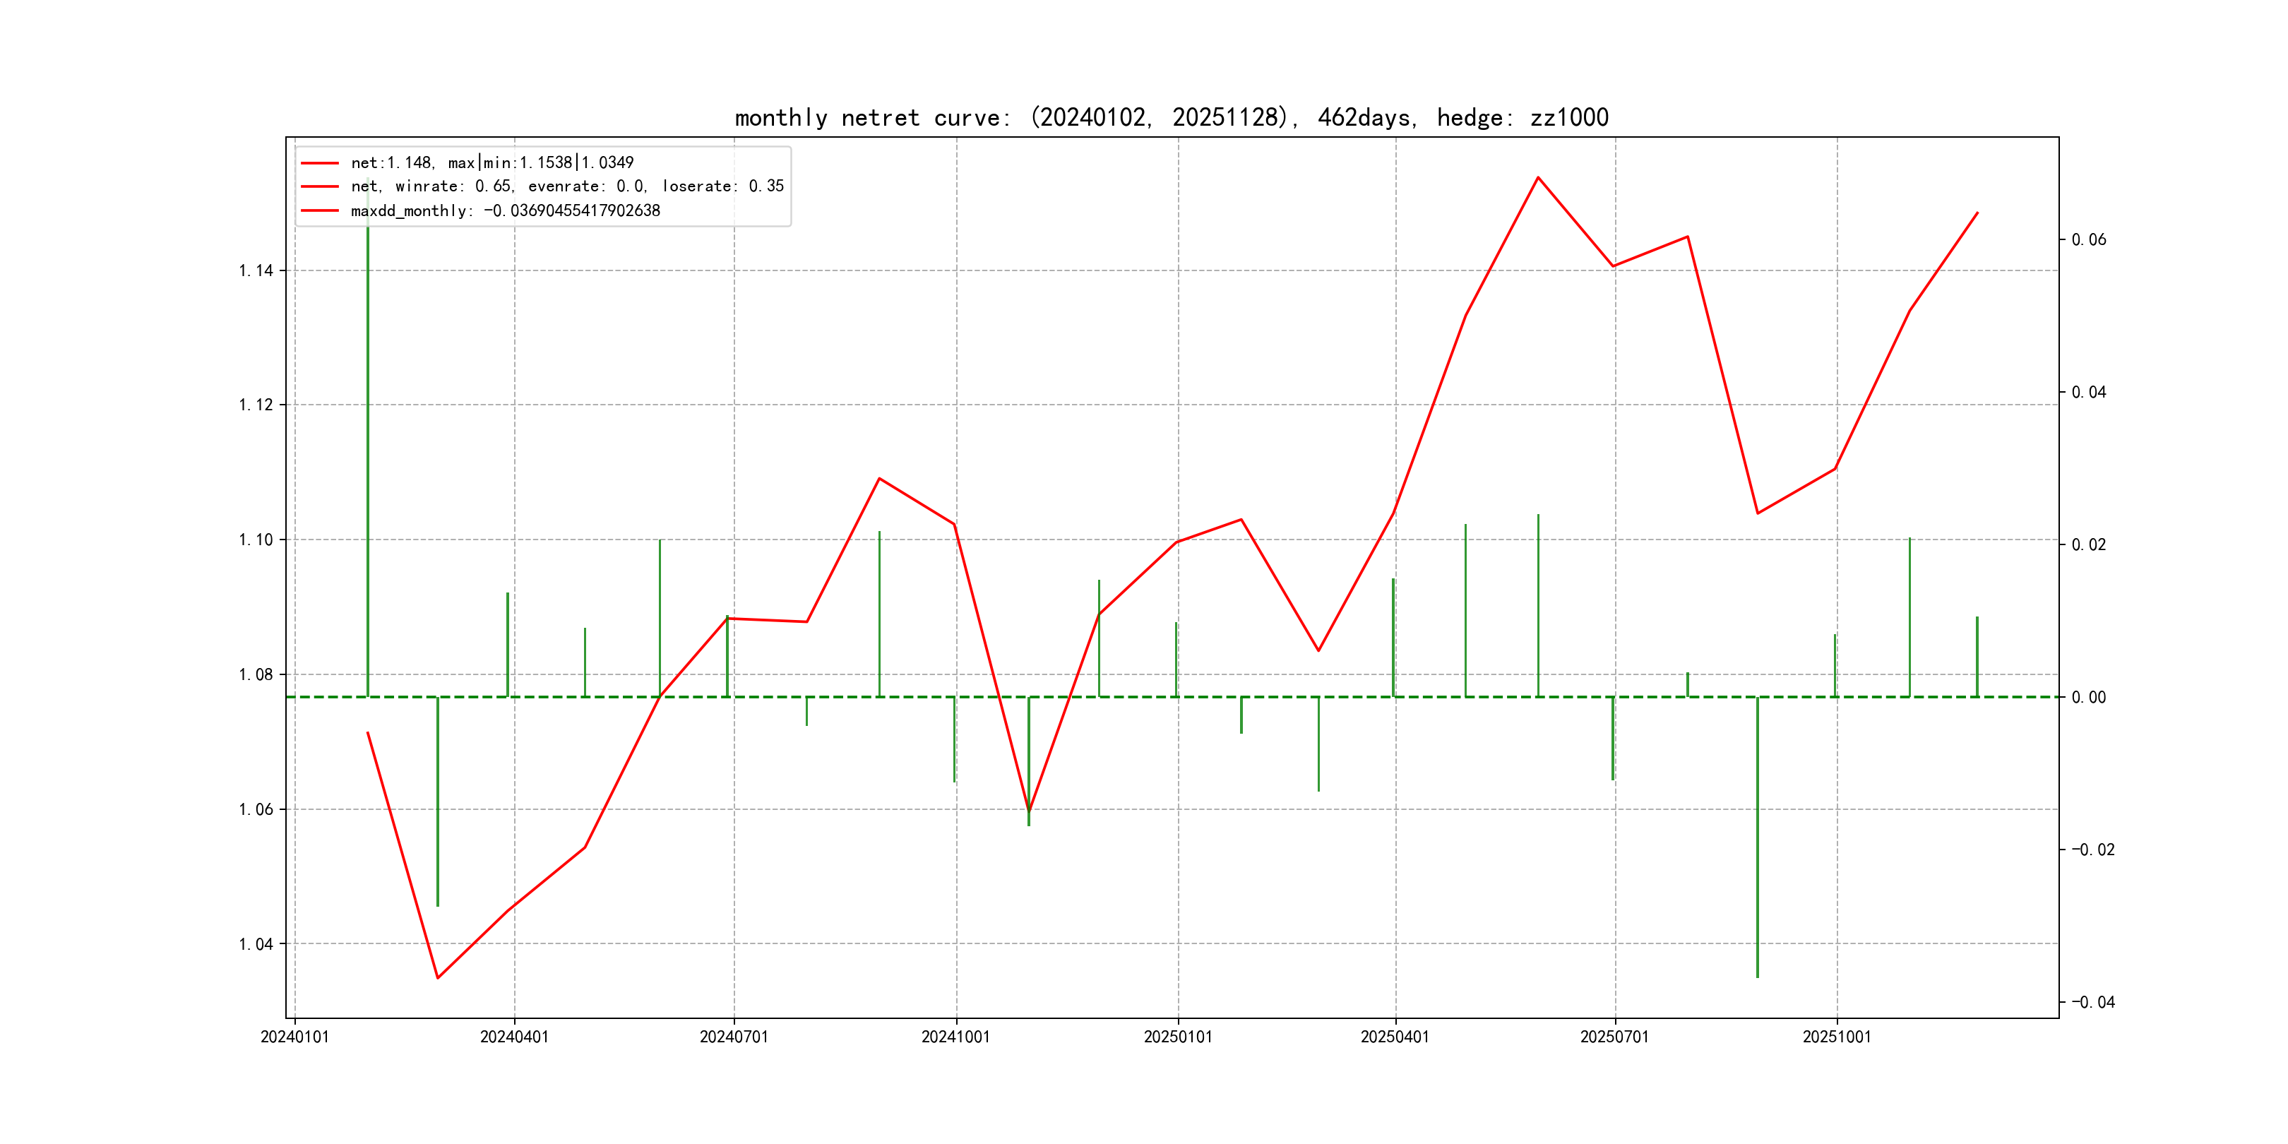The height and width of the screenshot is (1144, 2288).
Task: Click x-axis label 20240401
Action: point(514,1037)
